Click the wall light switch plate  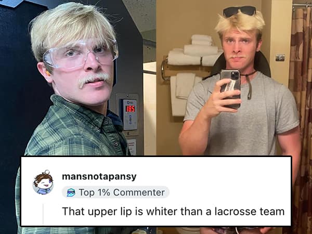point(280,58)
